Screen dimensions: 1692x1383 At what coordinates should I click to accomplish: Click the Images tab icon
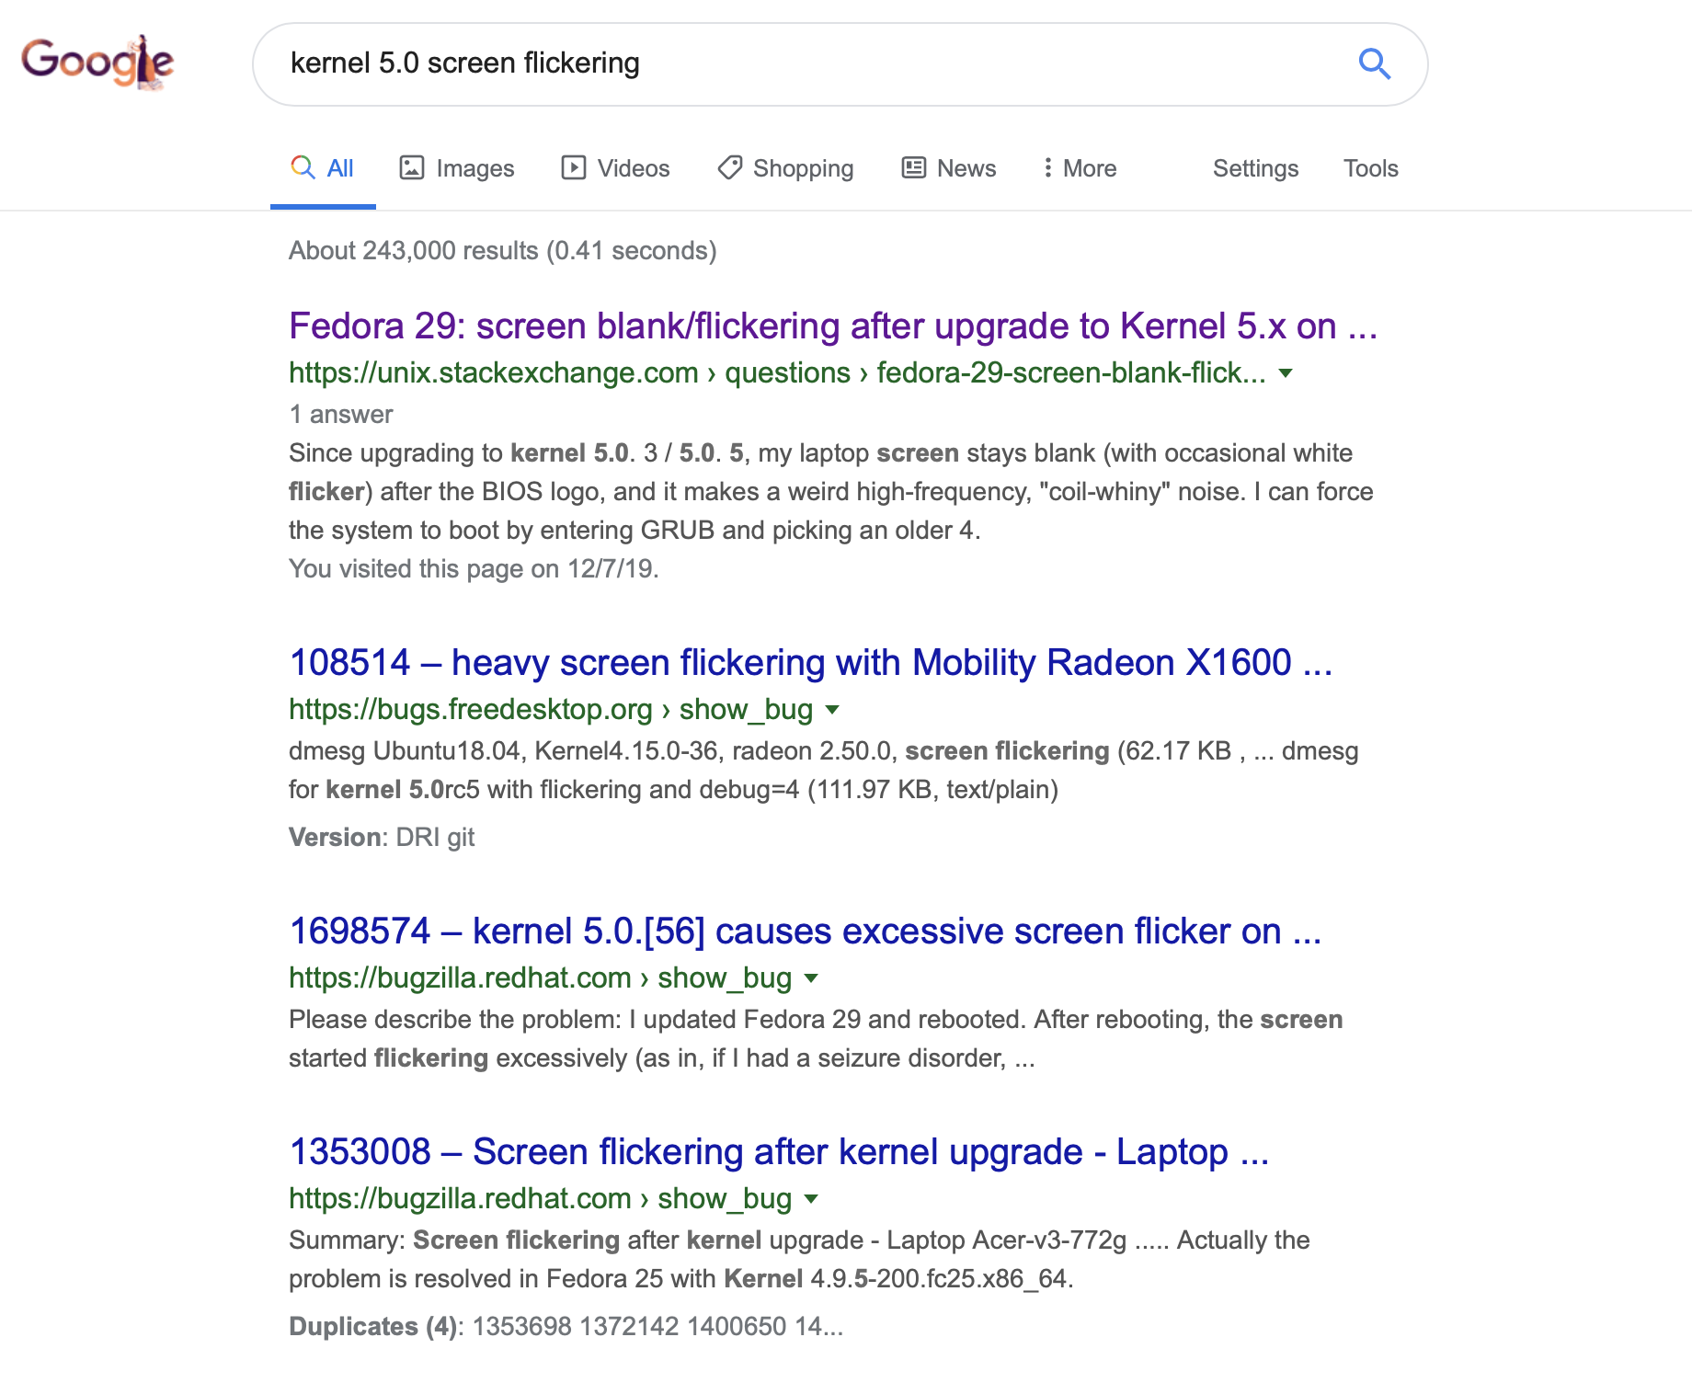(x=411, y=167)
